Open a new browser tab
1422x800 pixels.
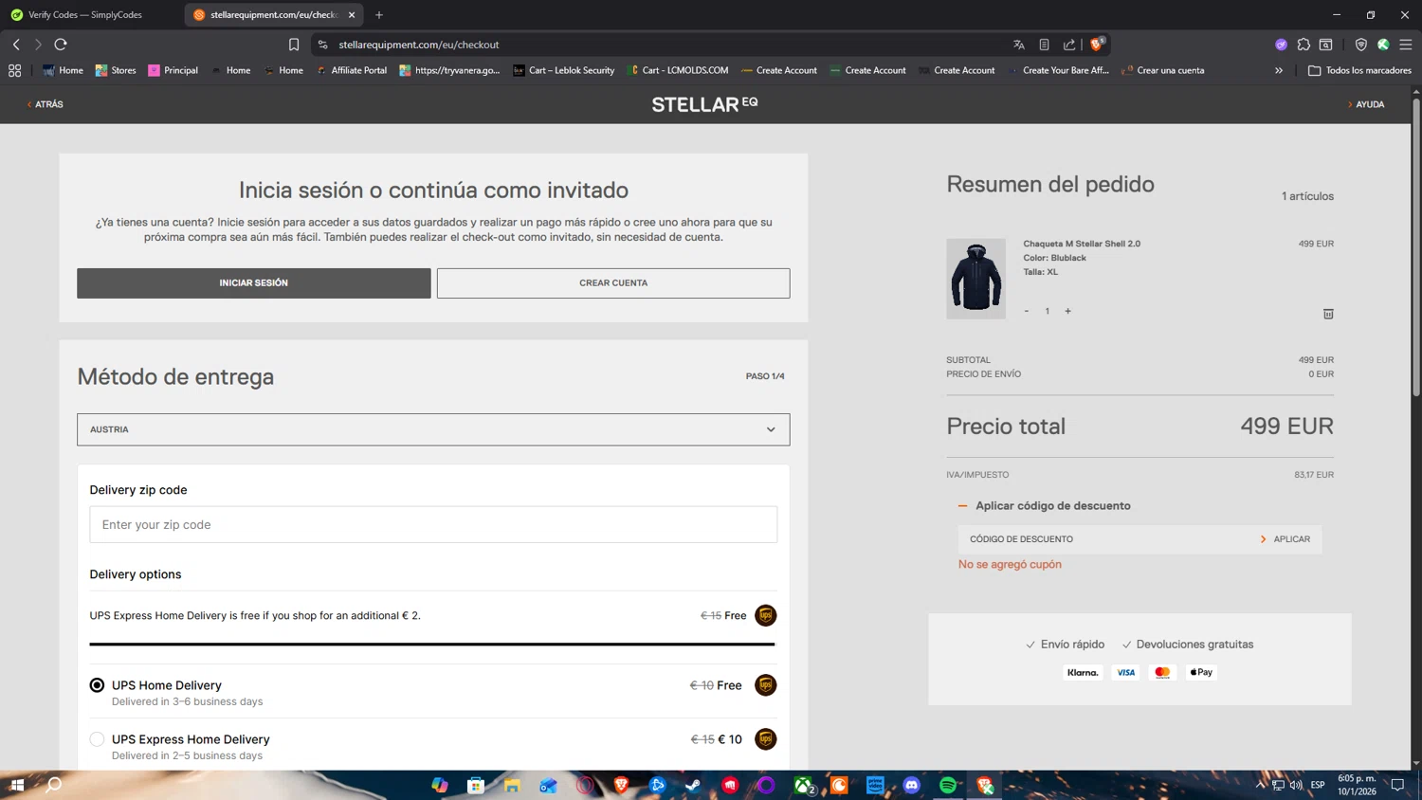click(379, 15)
